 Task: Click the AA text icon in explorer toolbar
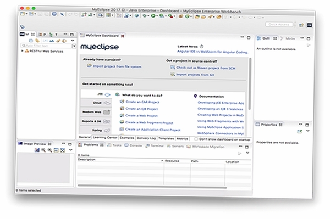pyautogui.click(x=52, y=41)
